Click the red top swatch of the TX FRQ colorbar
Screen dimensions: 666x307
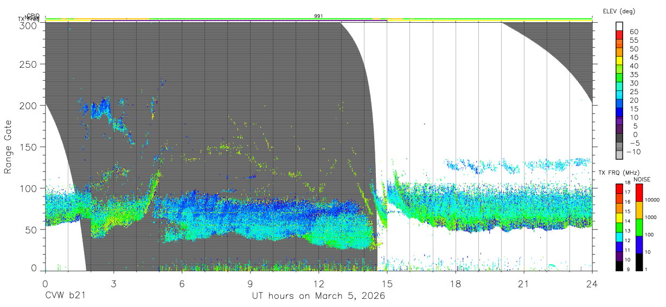point(620,188)
